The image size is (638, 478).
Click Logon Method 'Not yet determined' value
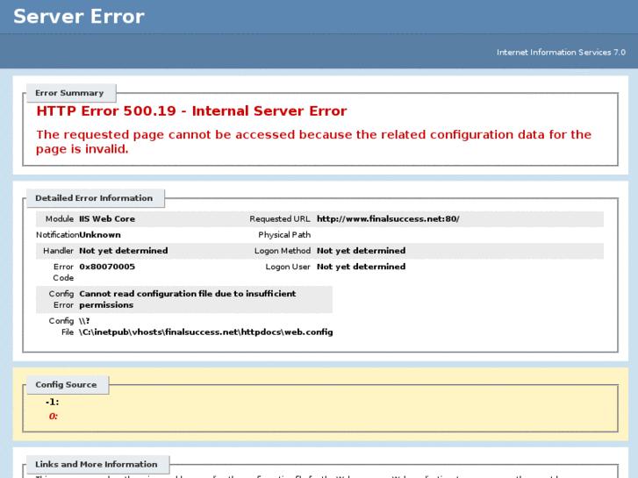point(361,251)
